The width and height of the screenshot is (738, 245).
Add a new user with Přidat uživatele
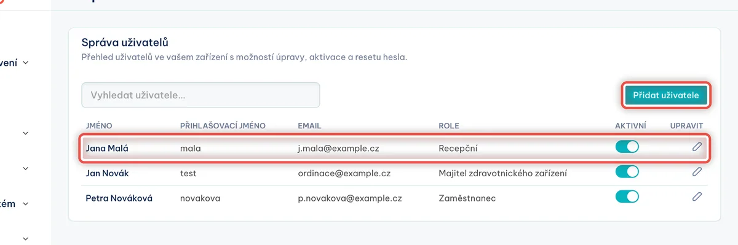(666, 95)
